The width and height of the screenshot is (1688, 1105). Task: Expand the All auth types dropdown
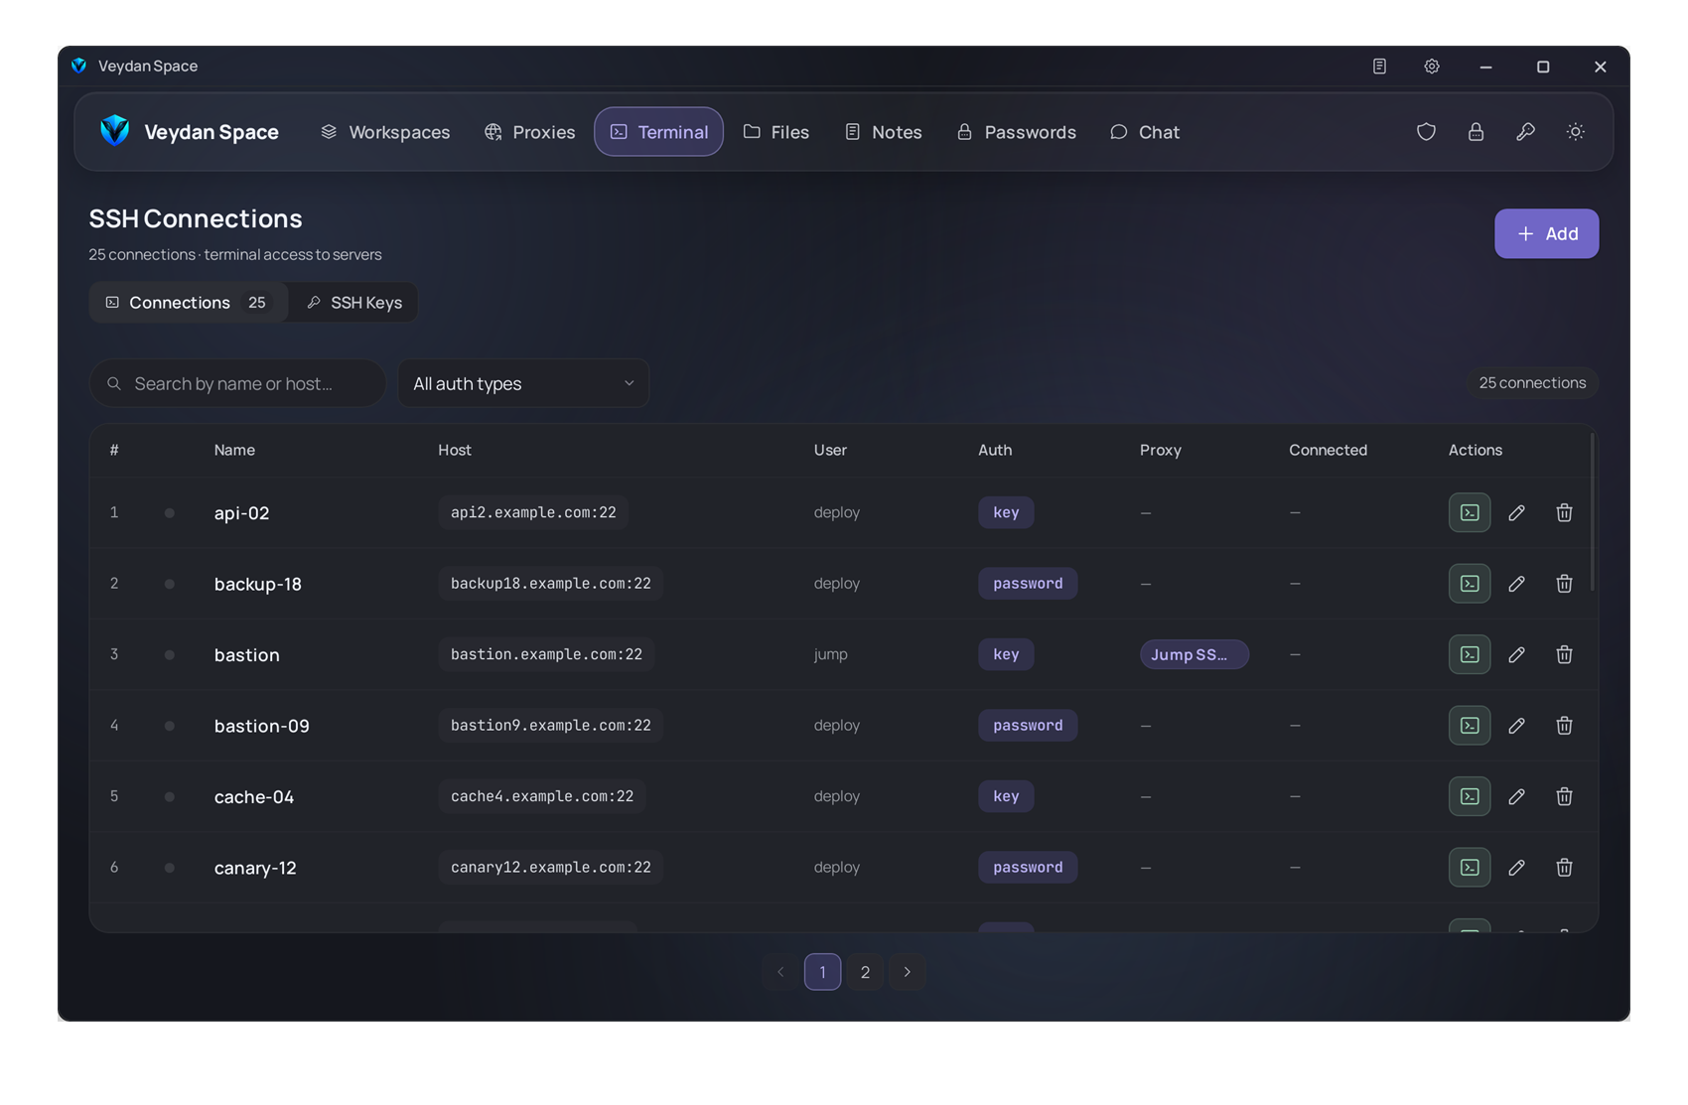tap(523, 383)
